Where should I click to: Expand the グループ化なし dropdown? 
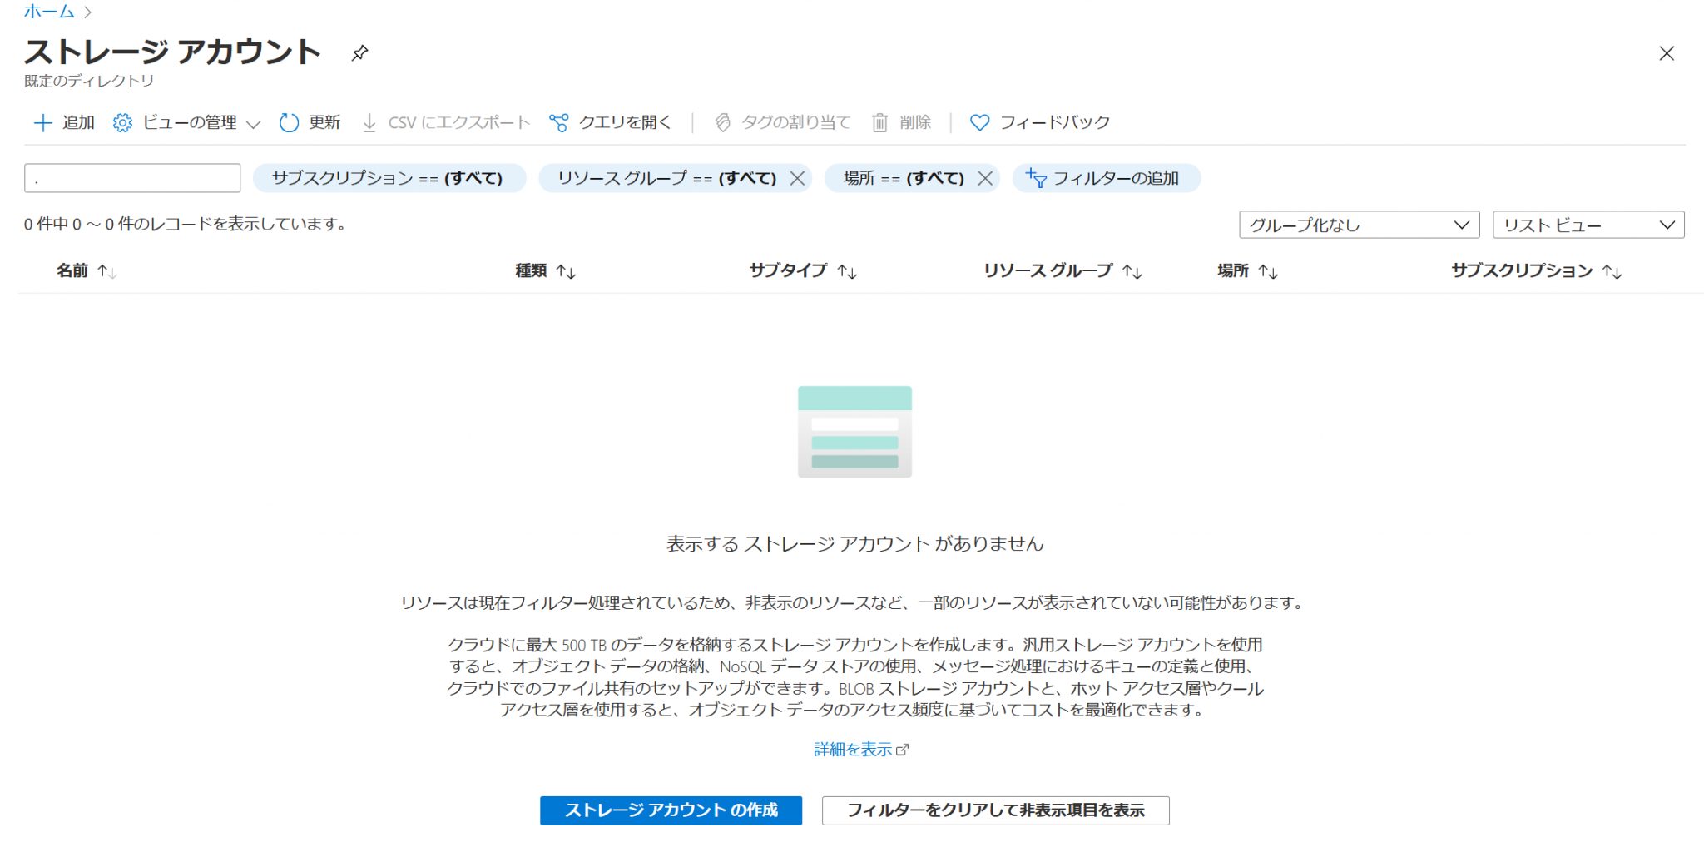coord(1359,225)
